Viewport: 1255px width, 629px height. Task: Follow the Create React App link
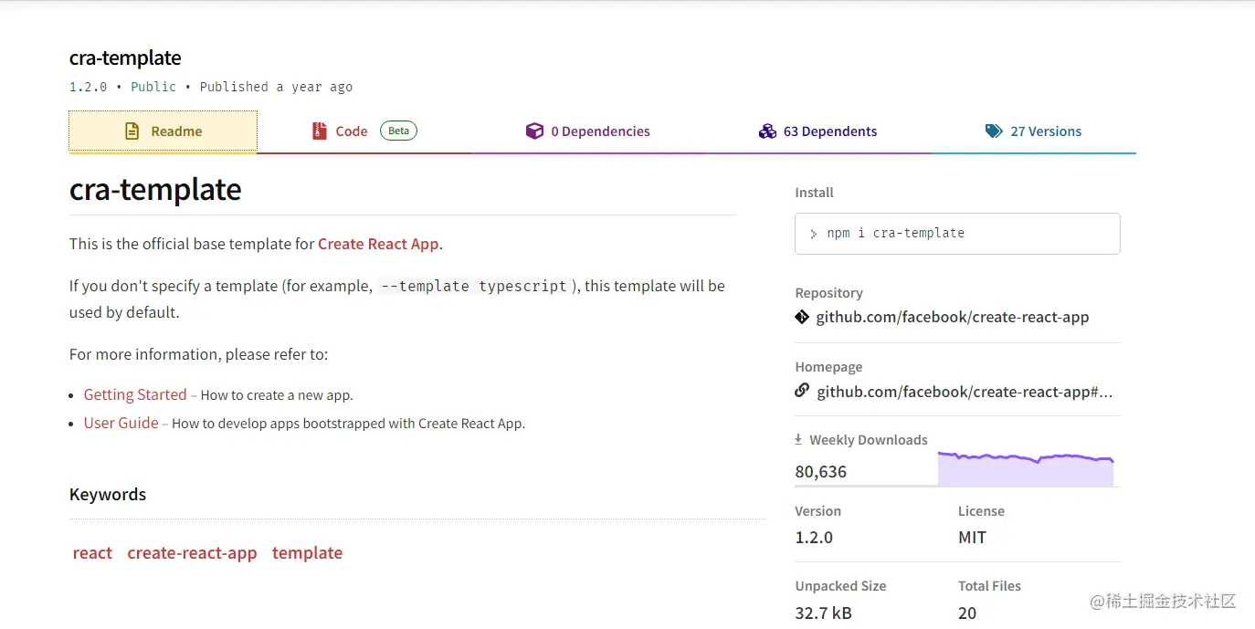point(378,244)
